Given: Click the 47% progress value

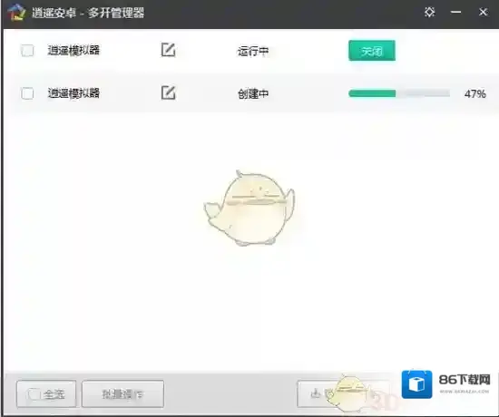Looking at the screenshot, I should click(475, 94).
